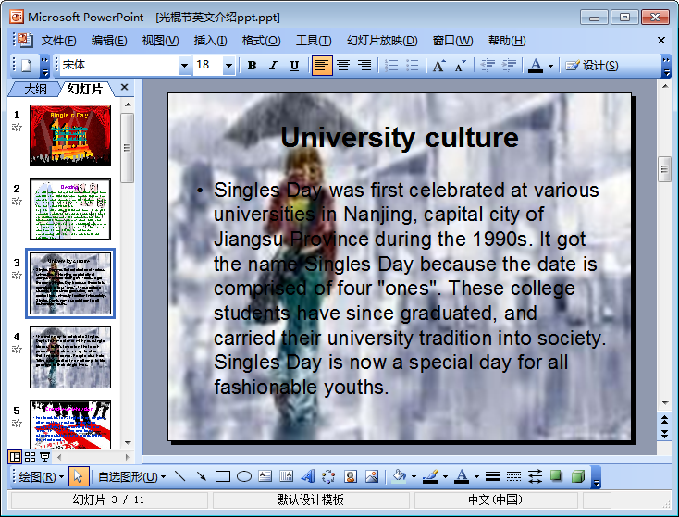Open the 视图(V) menu
Image resolution: width=679 pixels, height=517 pixels.
(x=160, y=41)
